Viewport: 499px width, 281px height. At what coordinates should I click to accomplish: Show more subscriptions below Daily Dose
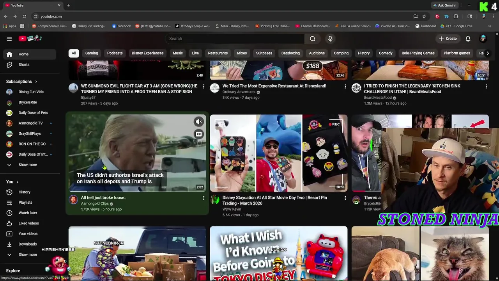[x=30, y=165]
